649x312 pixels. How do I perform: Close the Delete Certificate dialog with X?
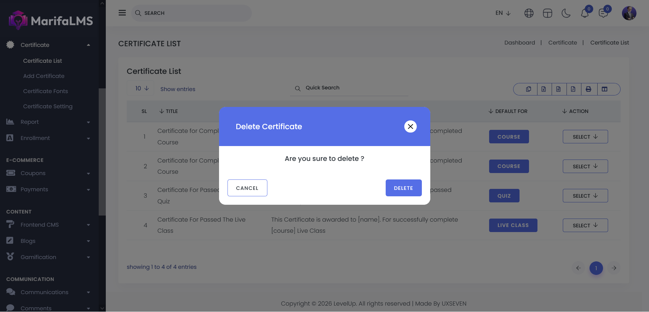410,126
